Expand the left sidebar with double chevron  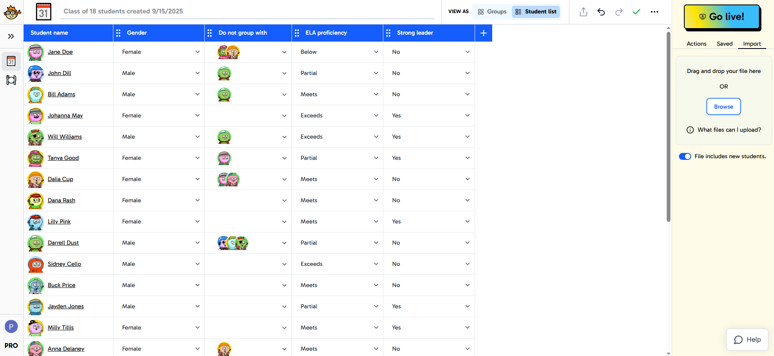pos(11,36)
